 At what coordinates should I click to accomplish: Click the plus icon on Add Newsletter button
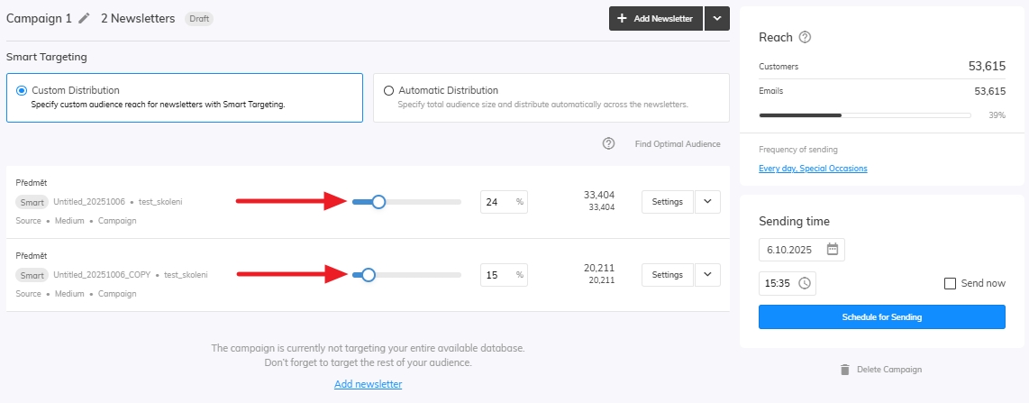622,18
